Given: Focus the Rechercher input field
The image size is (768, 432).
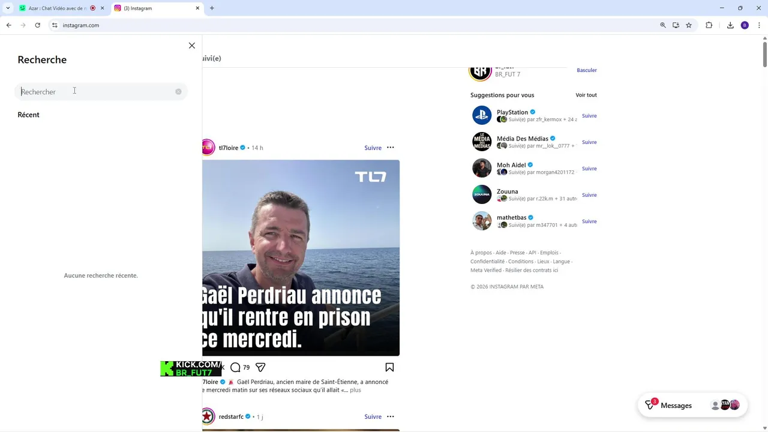Looking at the screenshot, I should [x=101, y=92].
